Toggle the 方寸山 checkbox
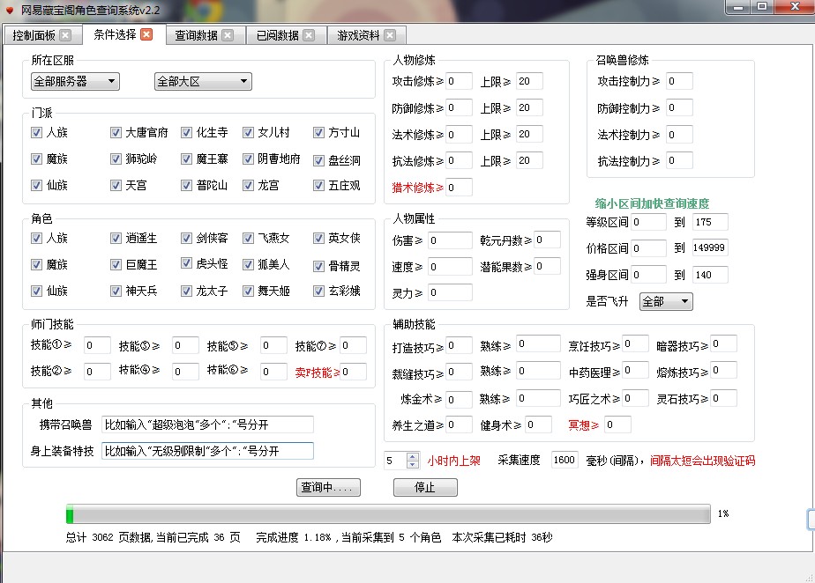Image resolution: width=815 pixels, height=583 pixels. [x=318, y=132]
